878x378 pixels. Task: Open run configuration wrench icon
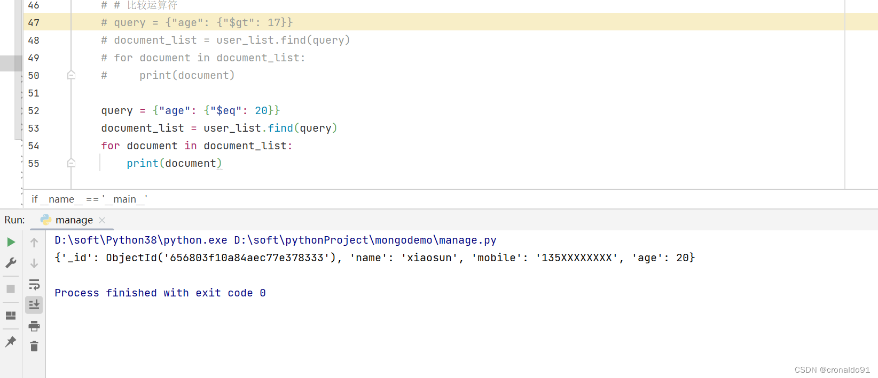(x=11, y=263)
